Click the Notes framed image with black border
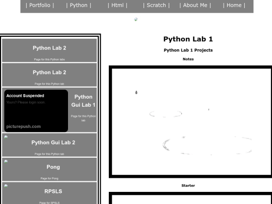 tap(190, 122)
